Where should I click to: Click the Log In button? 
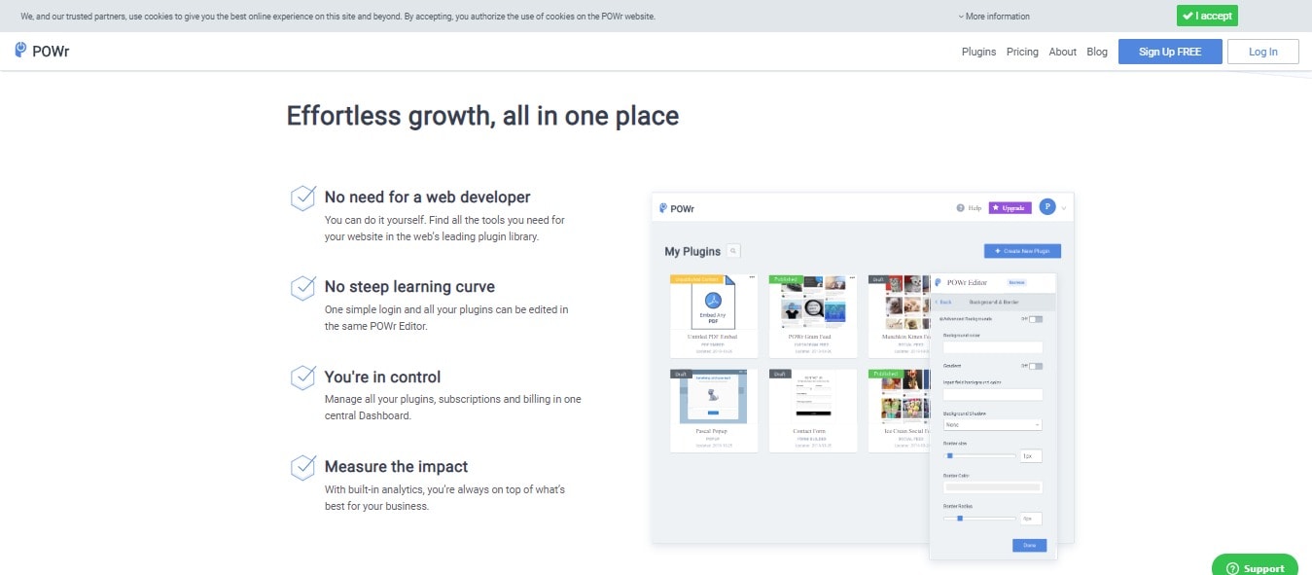[x=1262, y=52]
